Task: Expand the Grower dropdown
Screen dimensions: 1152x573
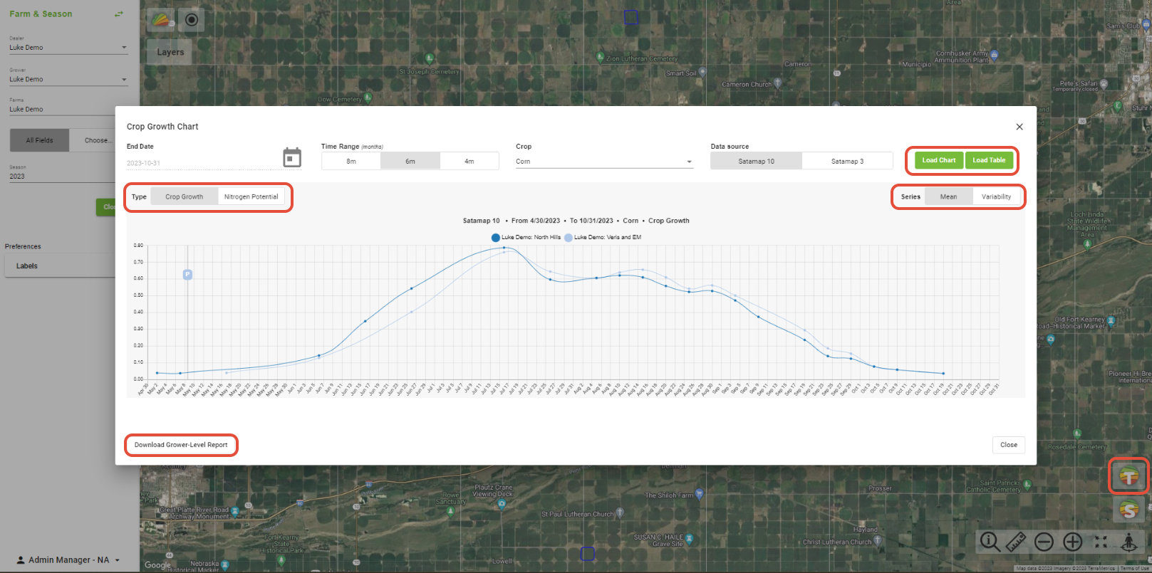Action: [x=68, y=79]
